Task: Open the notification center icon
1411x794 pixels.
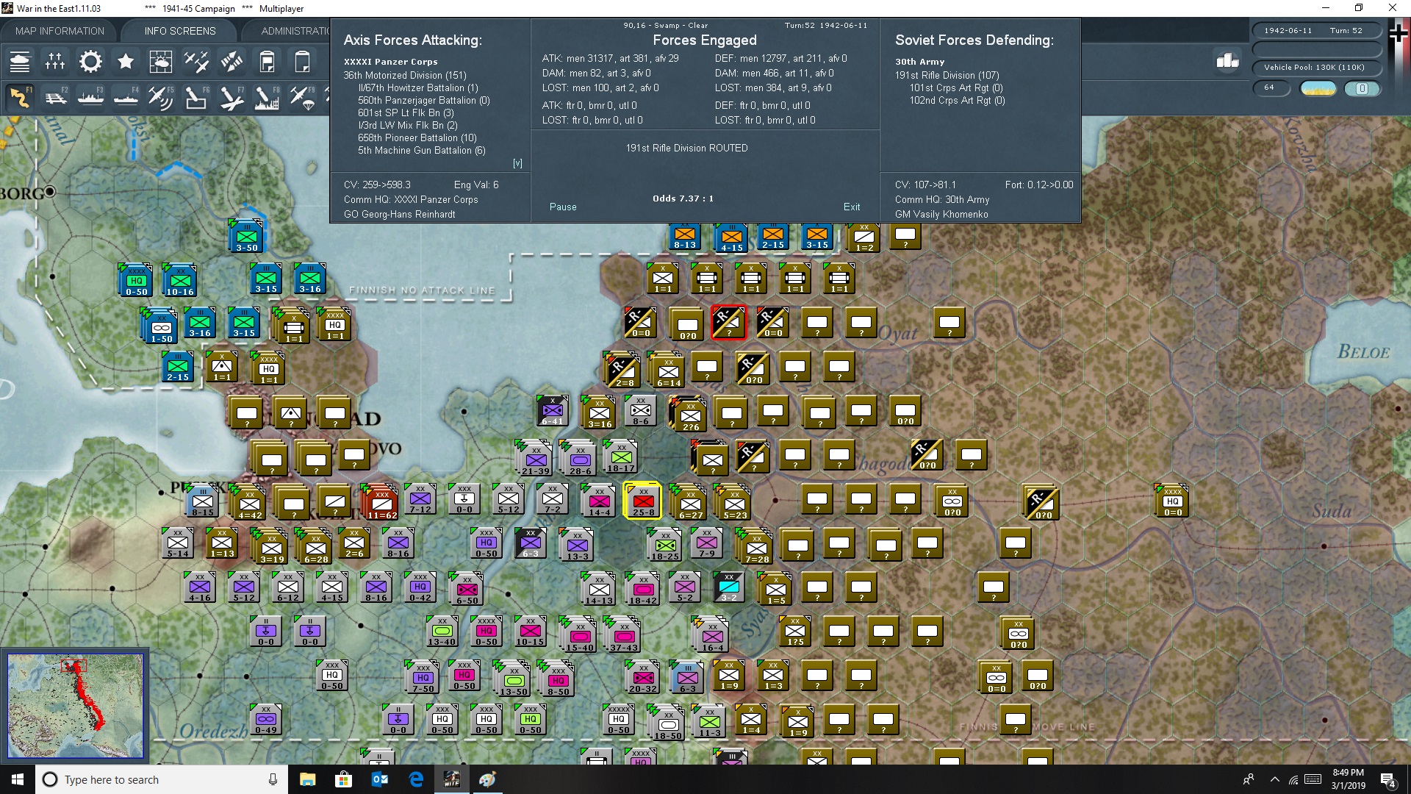Action: 1388,780
